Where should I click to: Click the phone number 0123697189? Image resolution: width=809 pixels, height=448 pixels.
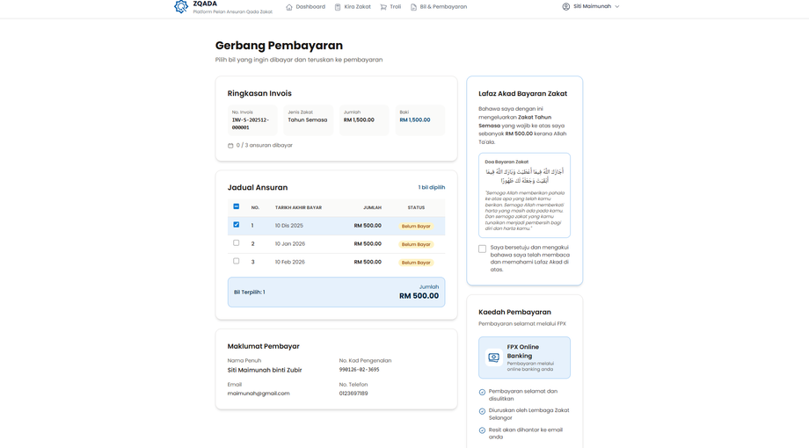(x=353, y=394)
